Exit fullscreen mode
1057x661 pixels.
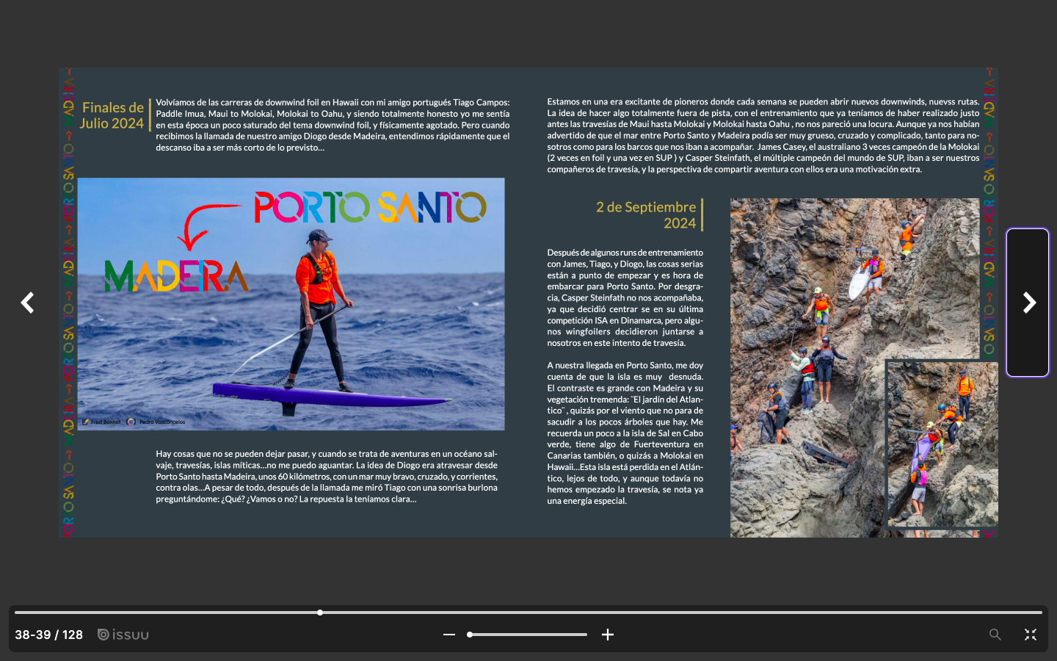pyautogui.click(x=1031, y=635)
